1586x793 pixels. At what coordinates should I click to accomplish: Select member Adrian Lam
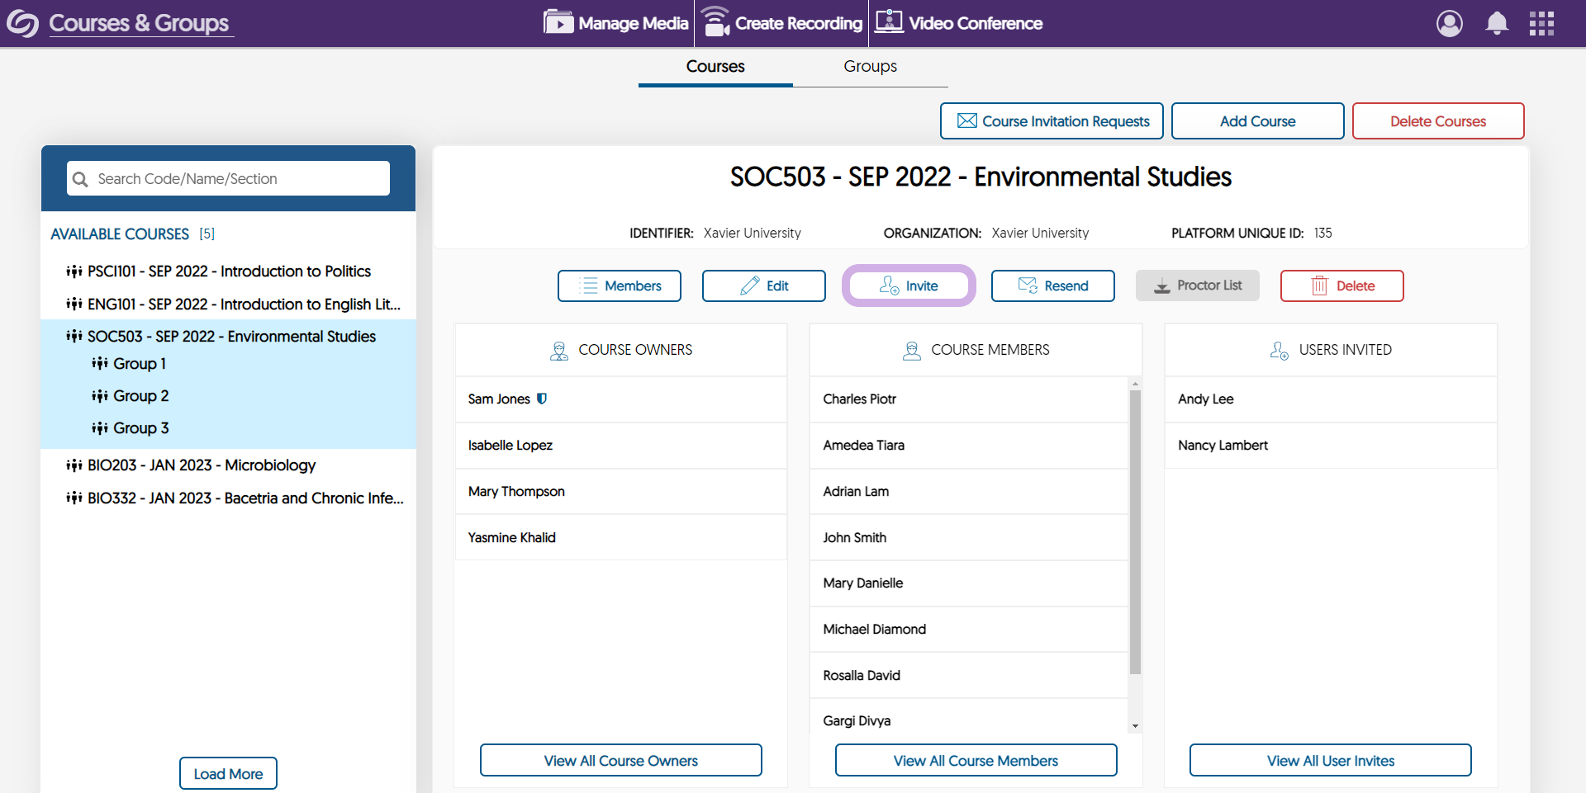(969, 492)
